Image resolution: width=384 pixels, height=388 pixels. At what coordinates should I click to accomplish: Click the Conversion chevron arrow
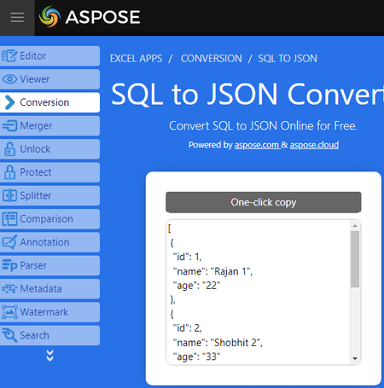click(x=9, y=102)
